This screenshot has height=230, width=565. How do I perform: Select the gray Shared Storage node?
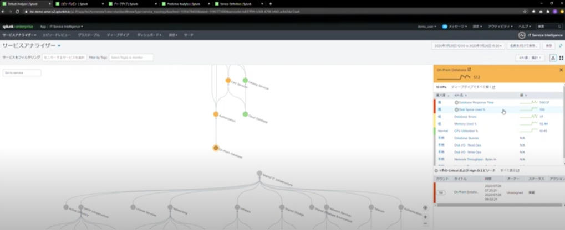tap(282, 207)
